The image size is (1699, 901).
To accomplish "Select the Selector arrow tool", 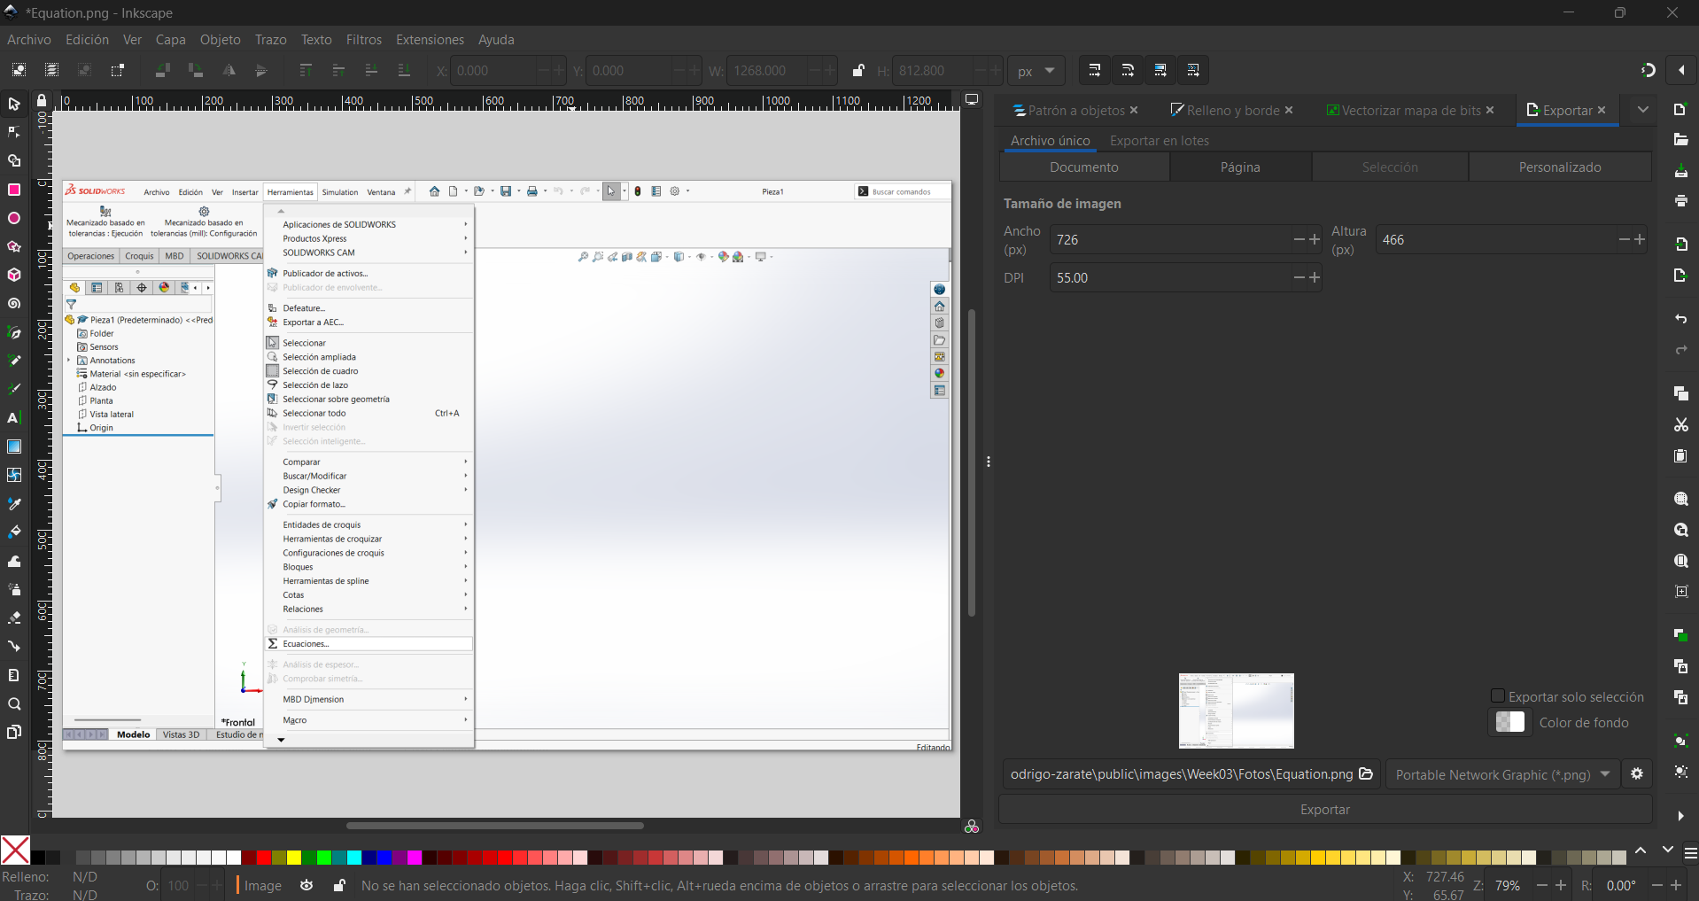I will tap(14, 105).
